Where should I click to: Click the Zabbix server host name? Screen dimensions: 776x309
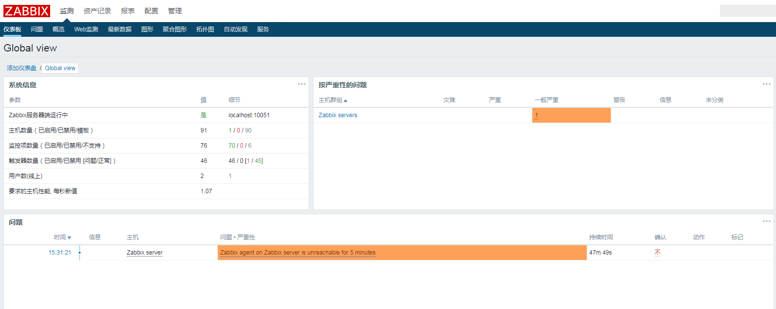pyautogui.click(x=144, y=253)
